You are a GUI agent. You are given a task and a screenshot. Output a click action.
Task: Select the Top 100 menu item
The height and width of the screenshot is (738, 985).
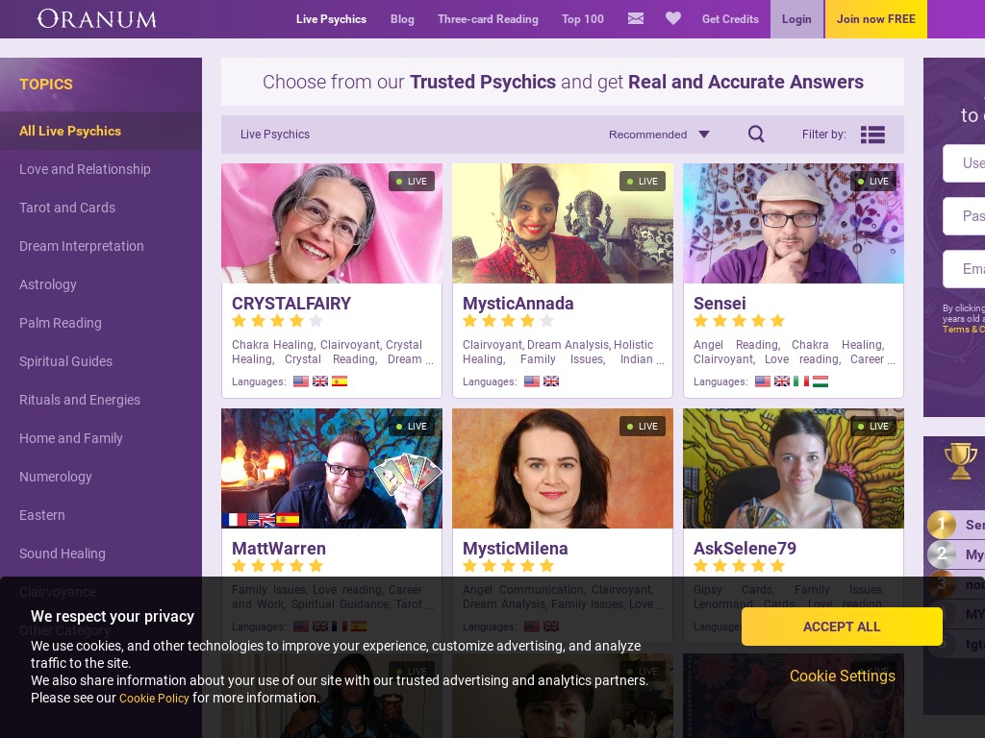click(x=582, y=19)
